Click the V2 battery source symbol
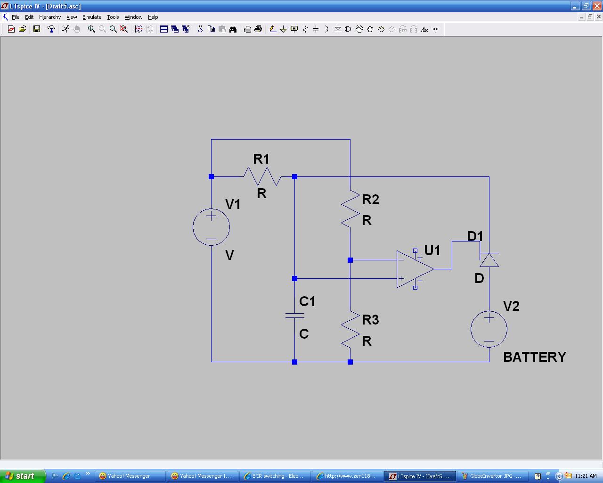This screenshot has height=483, width=603. point(489,329)
